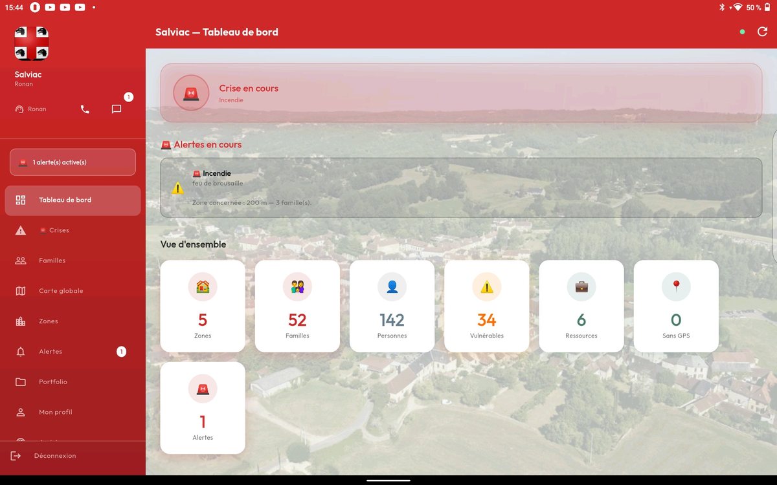The height and width of the screenshot is (485, 777).
Task: Click the yellow warning triangle on Incendie alert
Action: click(x=177, y=188)
